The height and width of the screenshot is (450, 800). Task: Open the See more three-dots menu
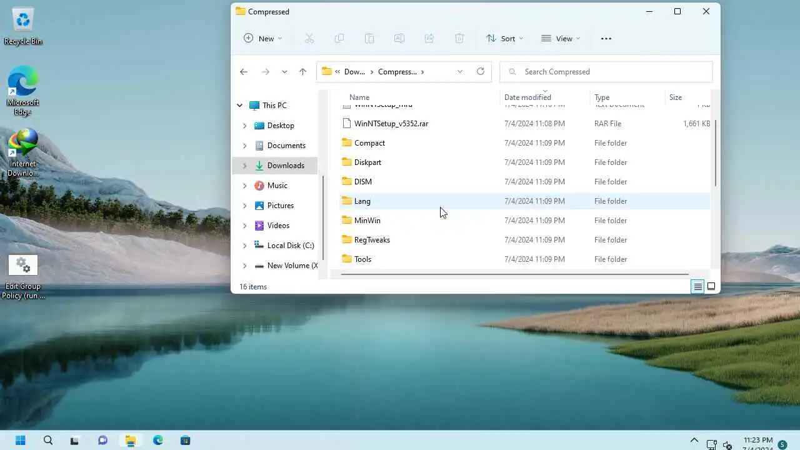(x=606, y=38)
